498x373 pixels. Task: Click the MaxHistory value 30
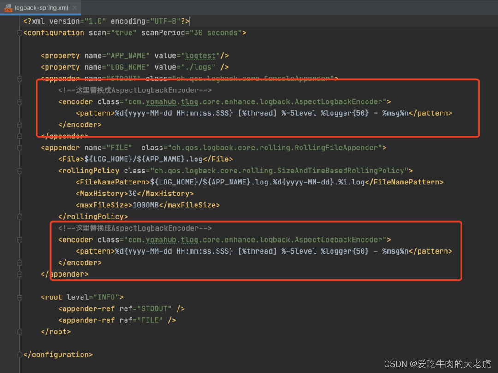click(x=132, y=194)
